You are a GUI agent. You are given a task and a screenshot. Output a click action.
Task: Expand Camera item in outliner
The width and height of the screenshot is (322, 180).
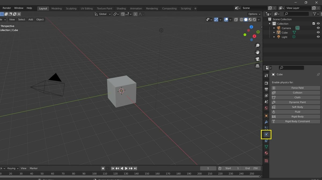pos(274,28)
